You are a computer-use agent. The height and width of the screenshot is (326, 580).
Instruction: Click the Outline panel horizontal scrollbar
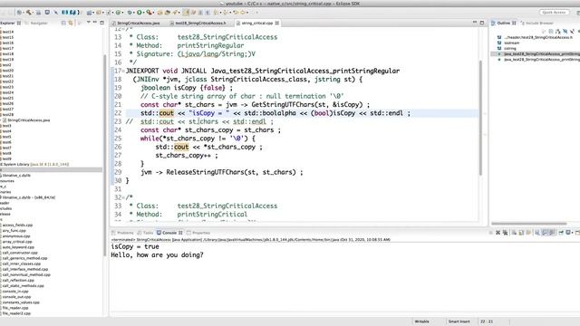tap(529, 224)
